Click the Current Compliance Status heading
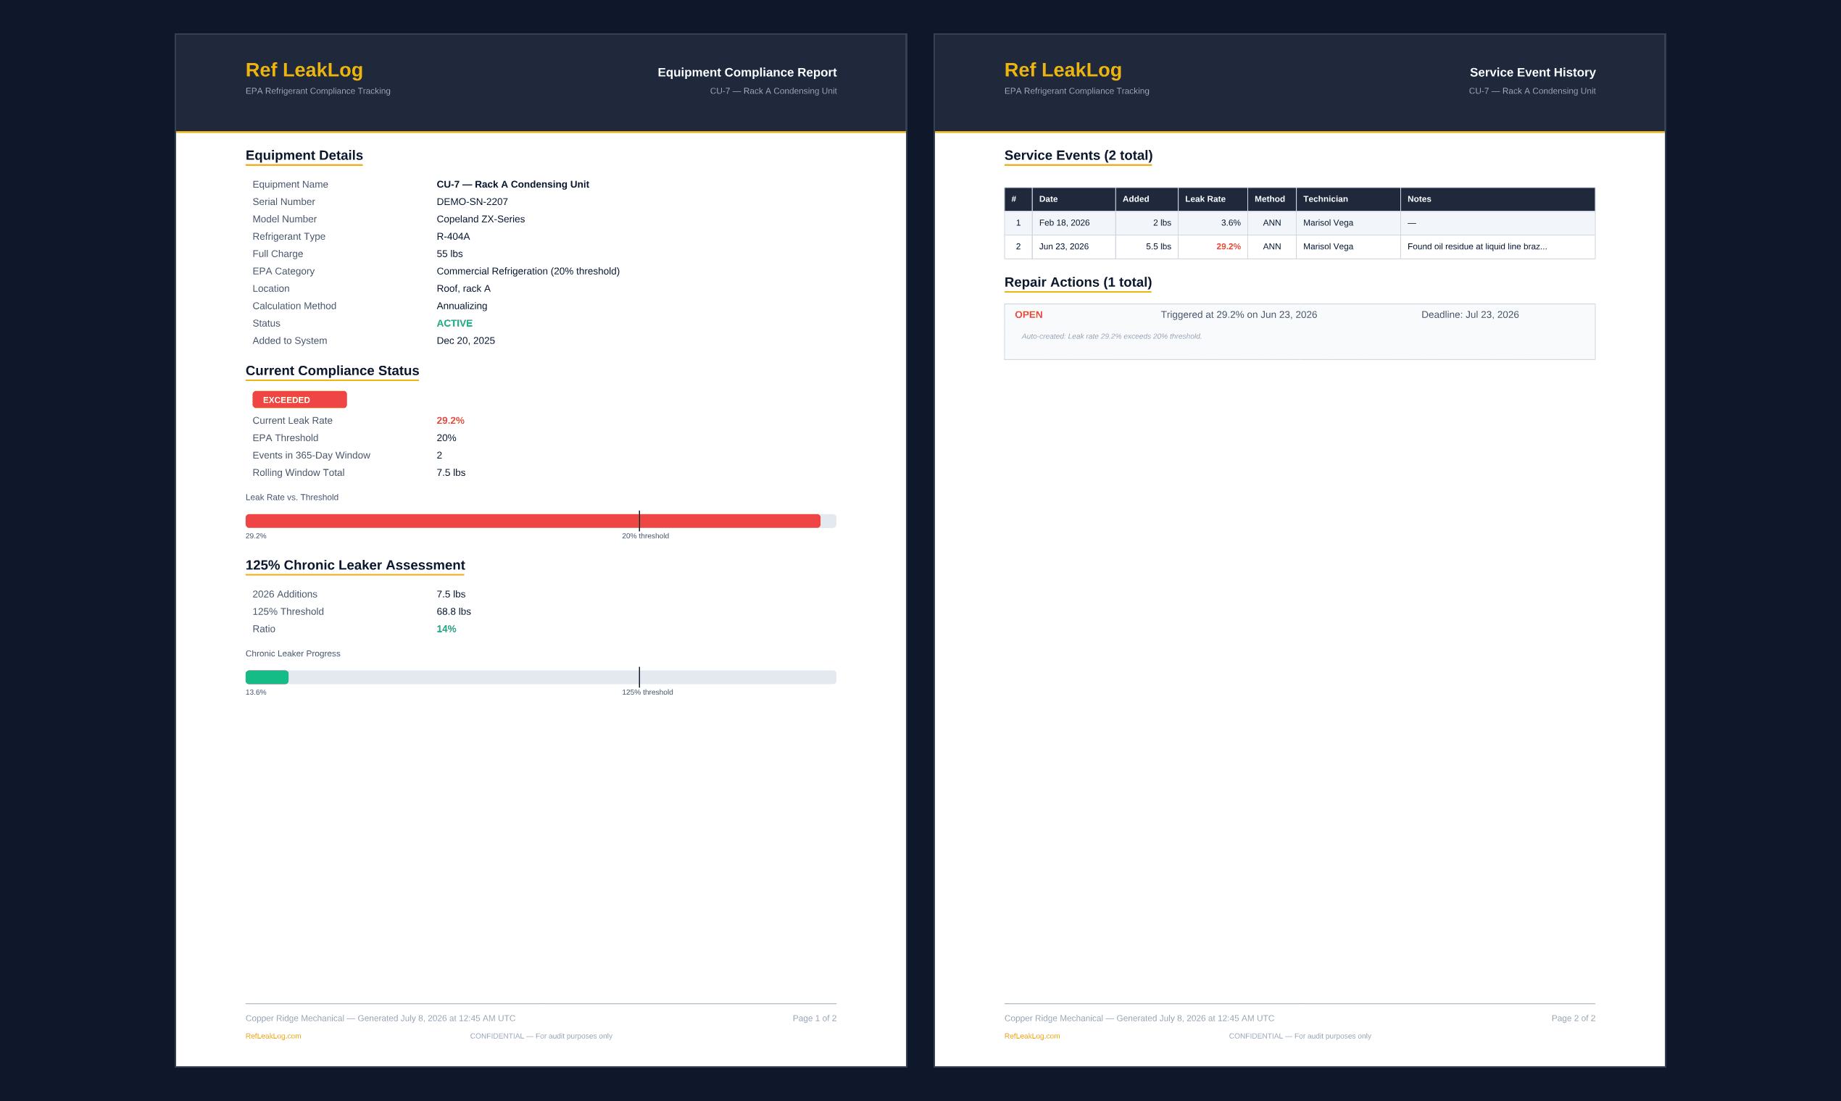The image size is (1841, 1101). [332, 370]
